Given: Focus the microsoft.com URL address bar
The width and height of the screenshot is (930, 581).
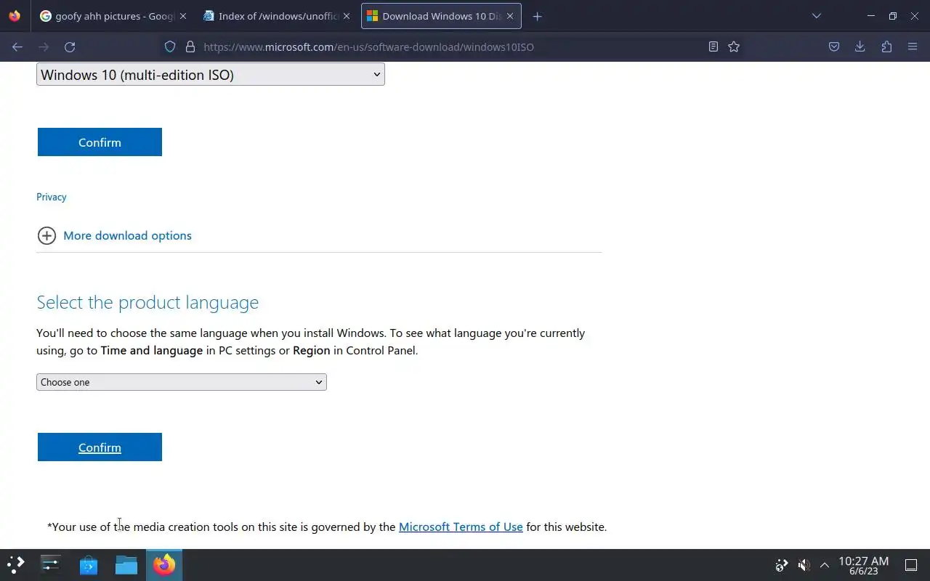Looking at the screenshot, I should pos(450,46).
